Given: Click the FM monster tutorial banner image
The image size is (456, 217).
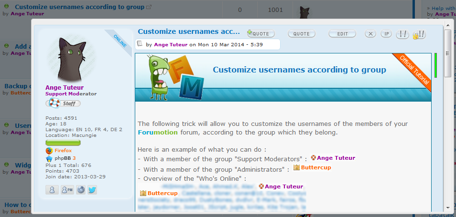Looking at the screenshot, I should [x=283, y=77].
